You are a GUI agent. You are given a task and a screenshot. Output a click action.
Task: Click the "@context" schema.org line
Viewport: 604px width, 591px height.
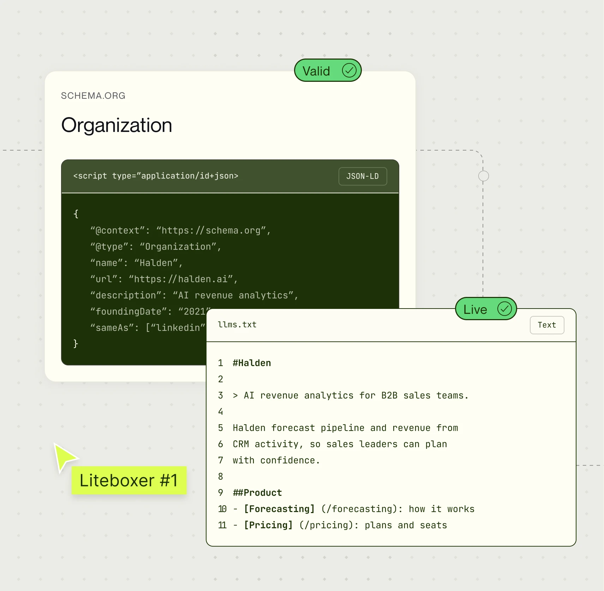180,231
